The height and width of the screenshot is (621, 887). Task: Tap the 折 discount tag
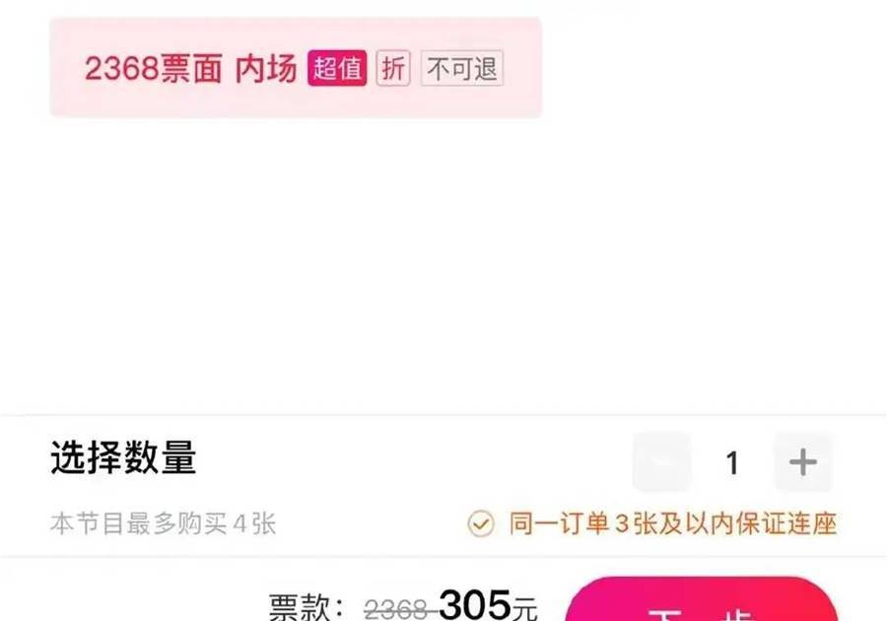pyautogui.click(x=393, y=68)
